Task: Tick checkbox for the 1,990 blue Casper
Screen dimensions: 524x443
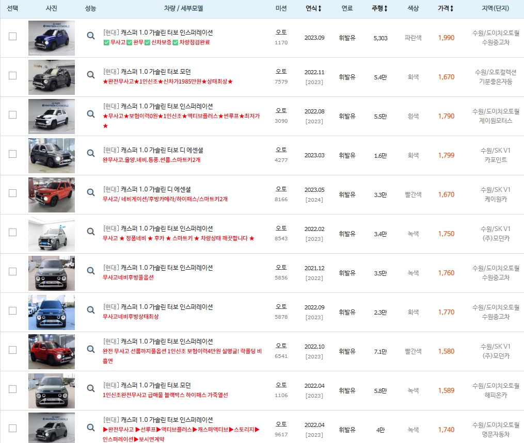Action: 13,37
